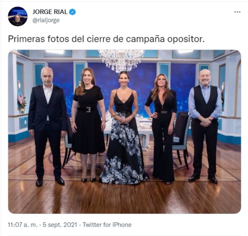Click the 11:07 a. m. timestamp
Viewport: 248px width, 236px height.
coord(23,225)
